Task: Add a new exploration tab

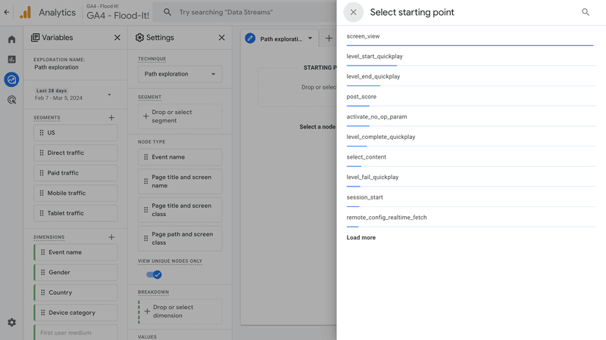Action: point(329,39)
